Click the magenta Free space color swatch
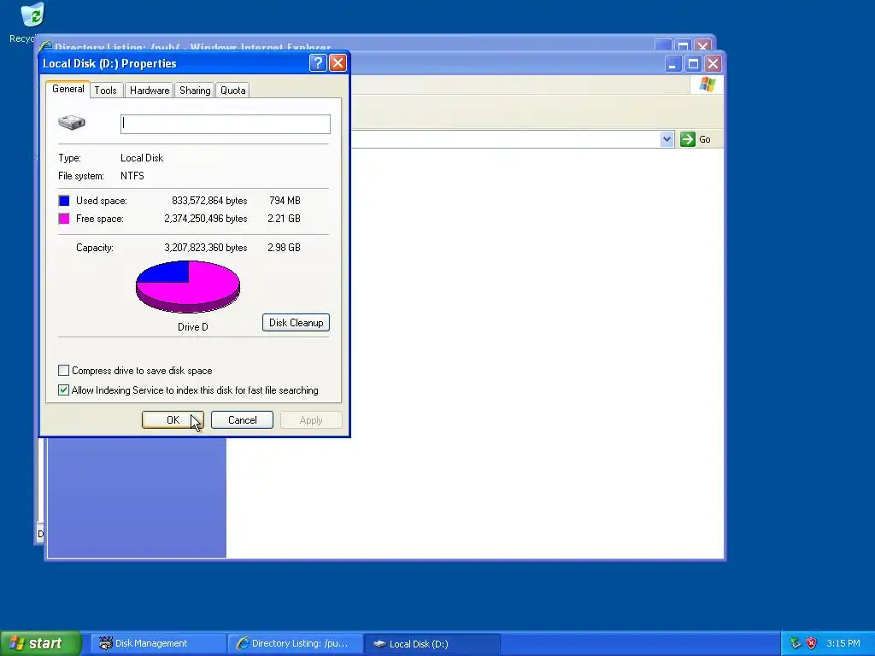Viewport: 875px width, 656px height. [64, 219]
